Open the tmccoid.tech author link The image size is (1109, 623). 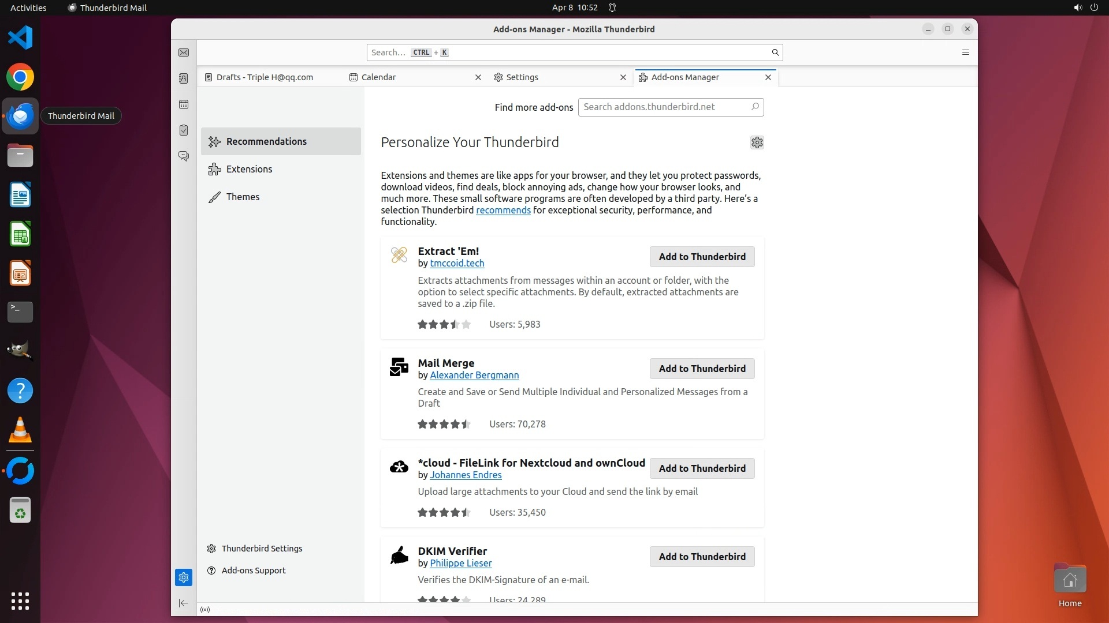(x=457, y=263)
